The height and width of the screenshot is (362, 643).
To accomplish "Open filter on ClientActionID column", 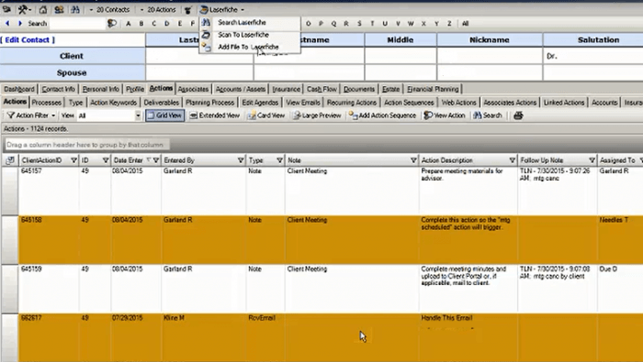I will coord(73,160).
